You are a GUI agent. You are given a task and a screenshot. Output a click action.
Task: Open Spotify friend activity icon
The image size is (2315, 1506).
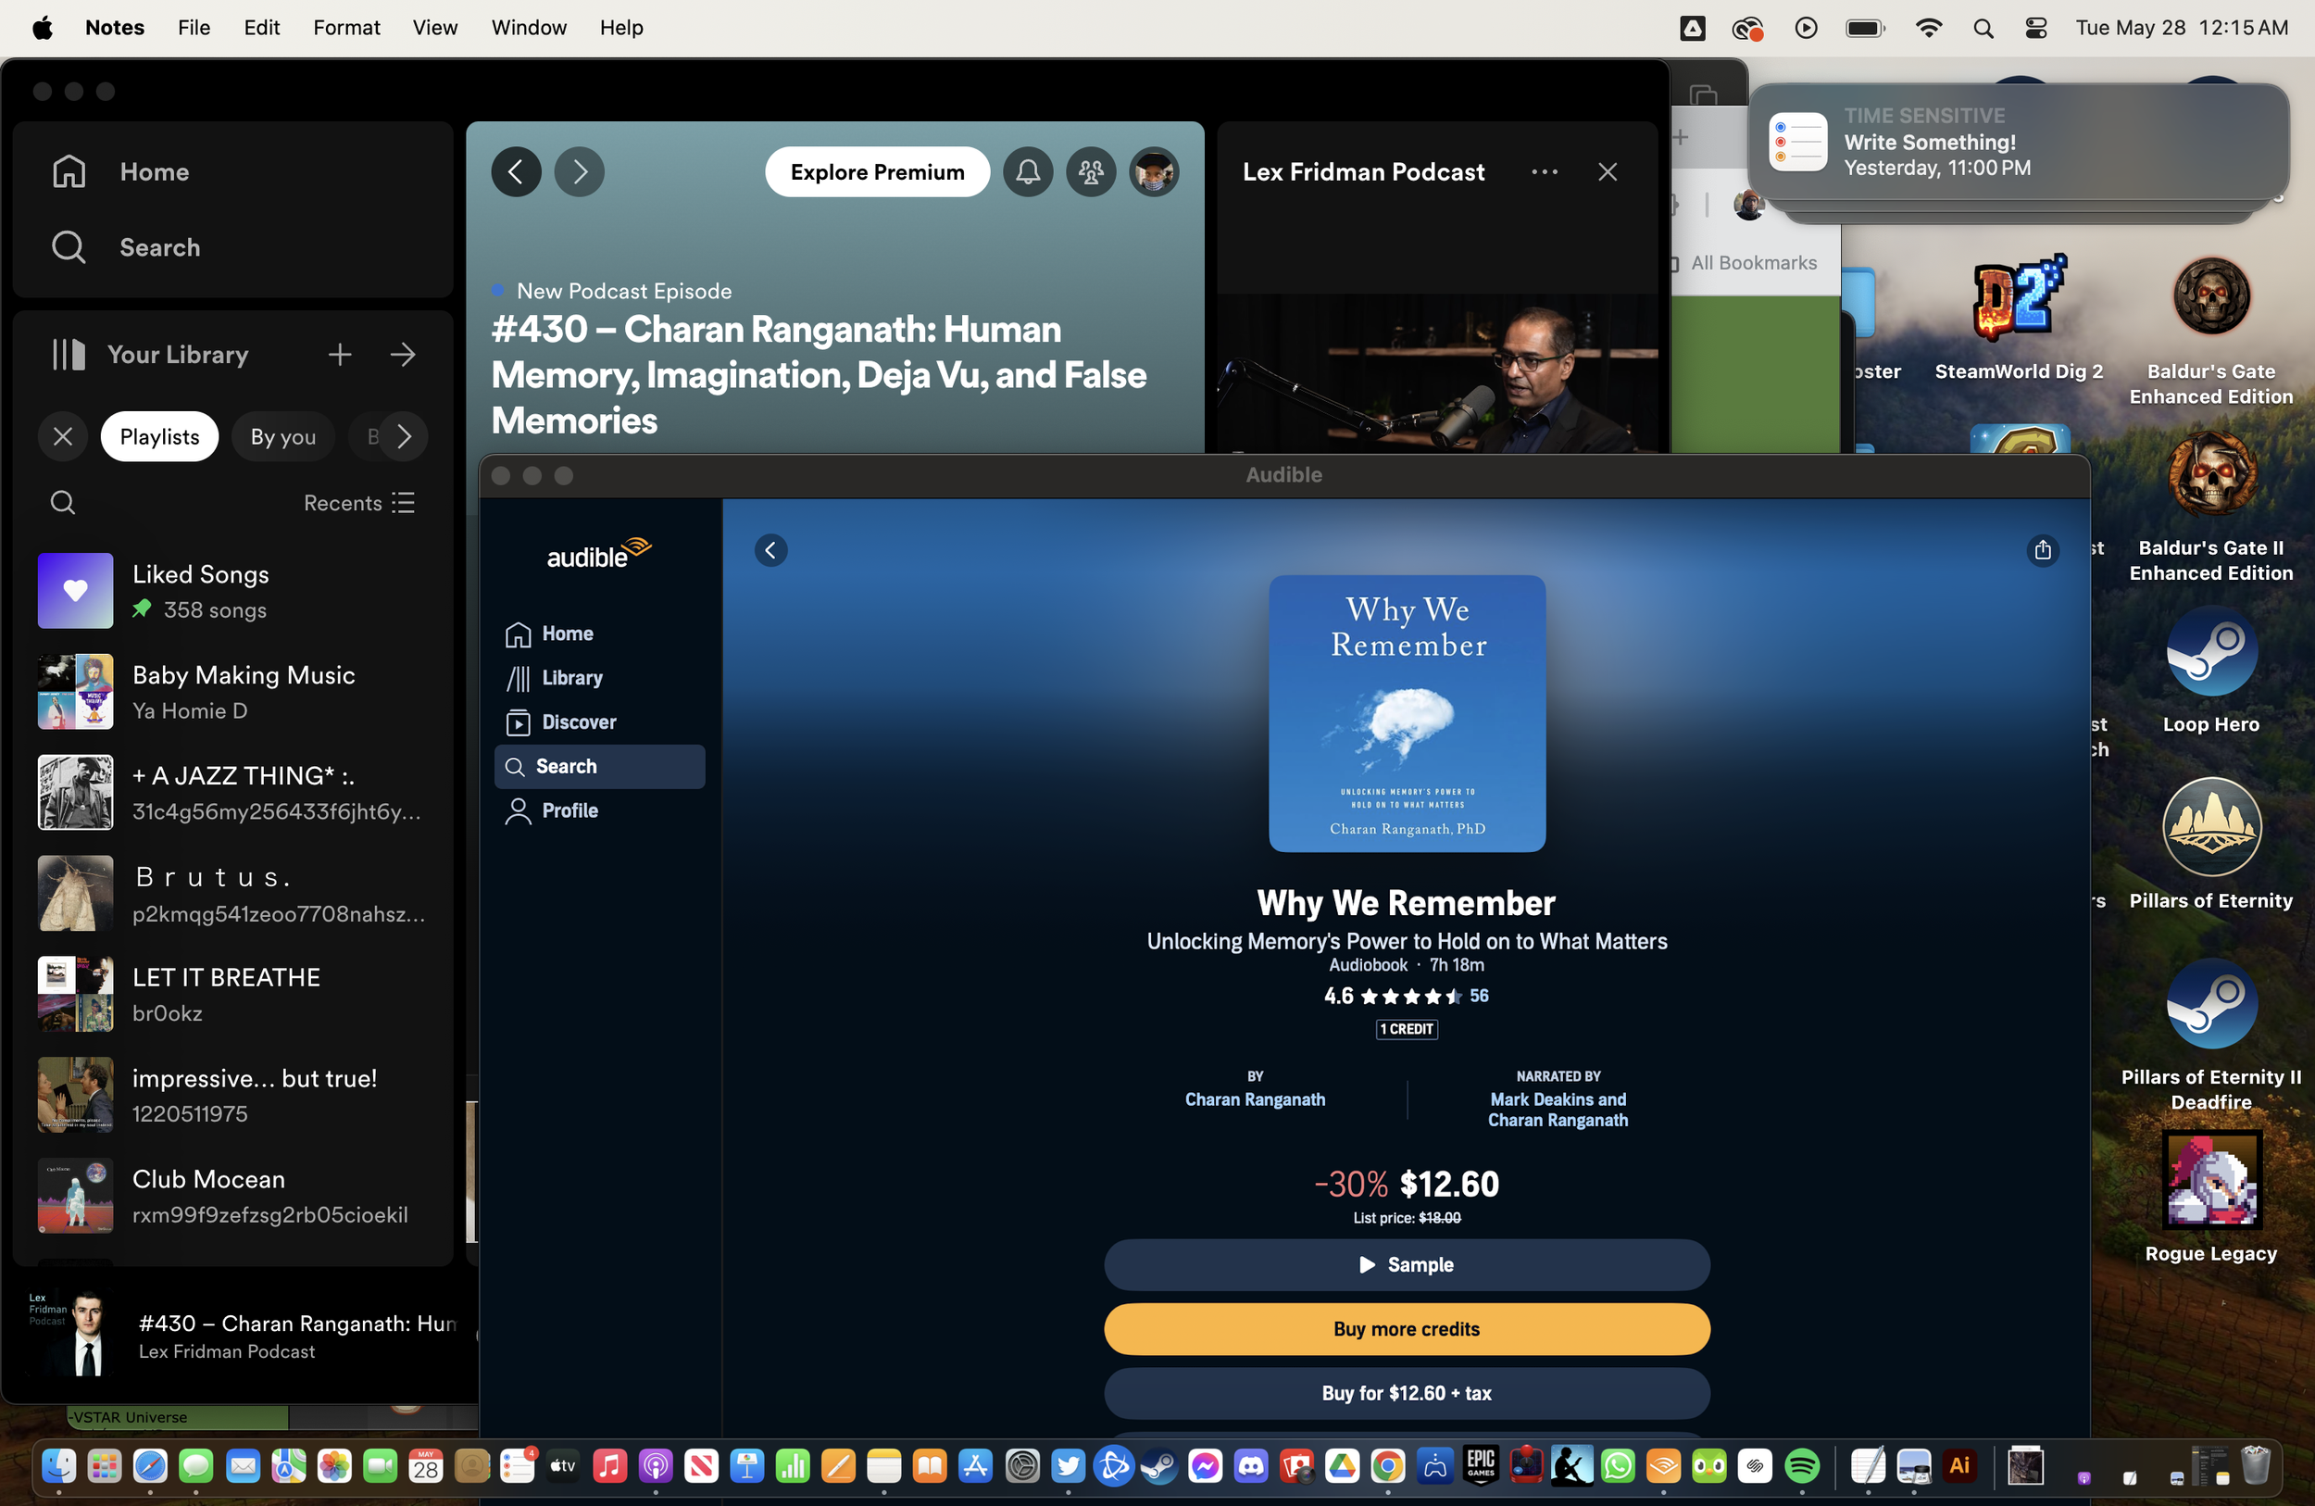click(1091, 172)
